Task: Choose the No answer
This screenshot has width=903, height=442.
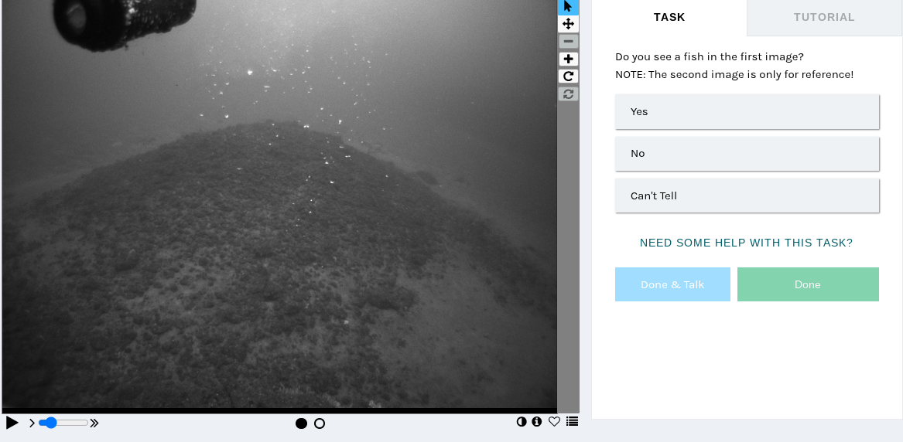Action: point(747,154)
